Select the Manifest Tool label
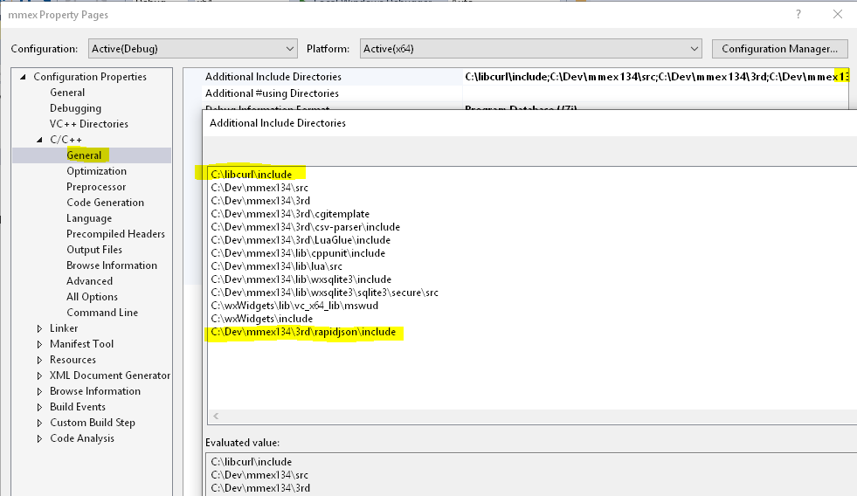 pyautogui.click(x=81, y=344)
